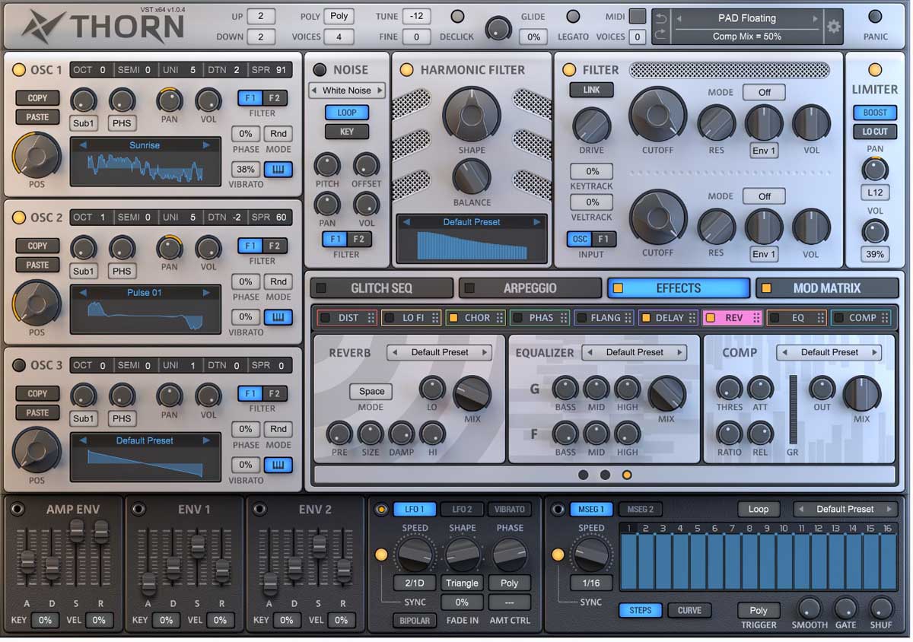Select previous wavetable before Sunrise

[x=84, y=145]
